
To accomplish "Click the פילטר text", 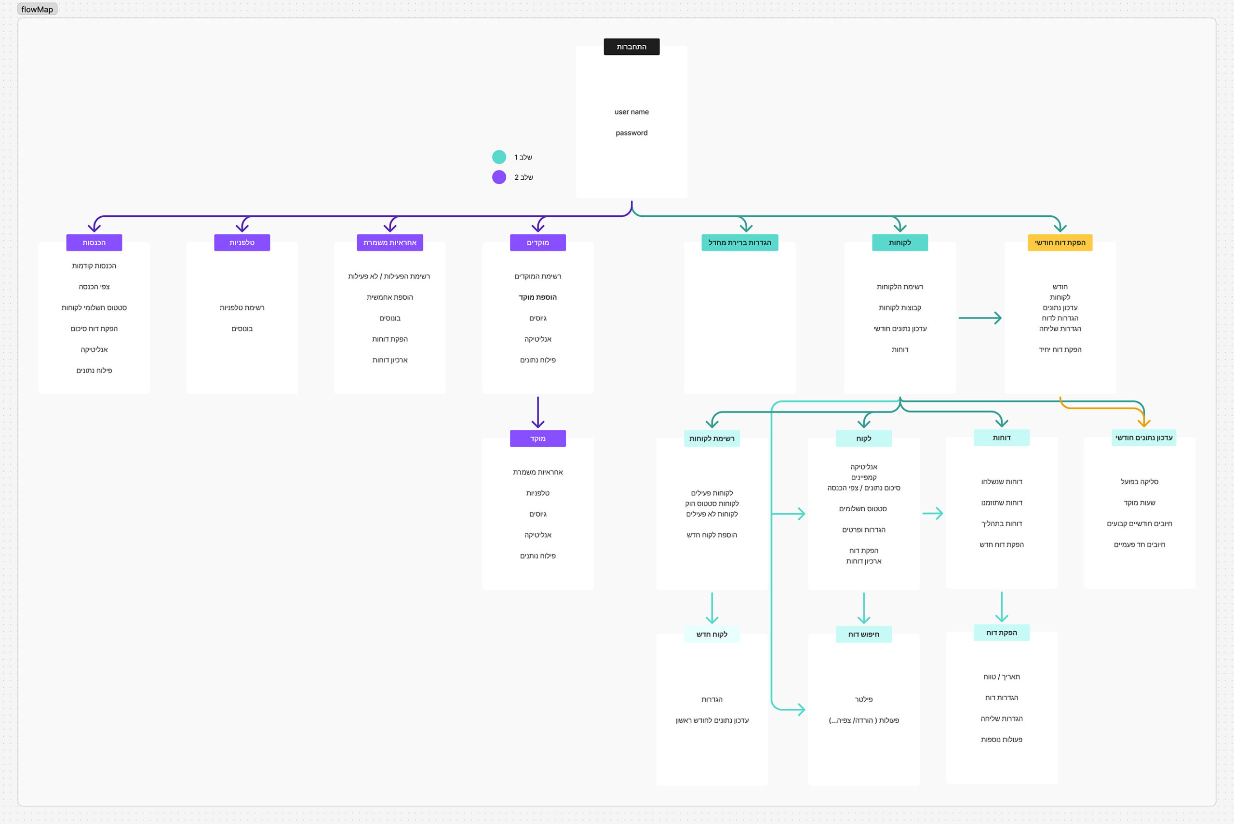I will [863, 700].
